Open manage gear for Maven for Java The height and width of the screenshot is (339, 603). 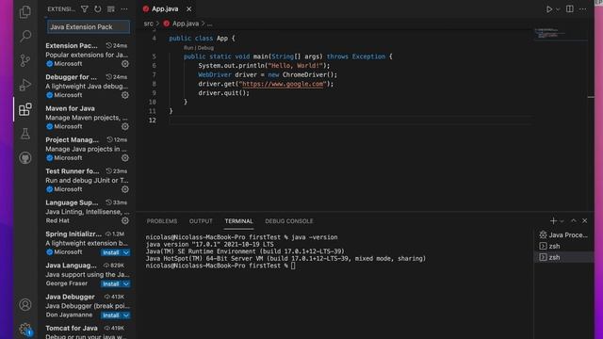[125, 126]
